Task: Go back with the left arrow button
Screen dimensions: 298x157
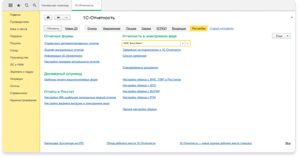Action: click(x=58, y=17)
